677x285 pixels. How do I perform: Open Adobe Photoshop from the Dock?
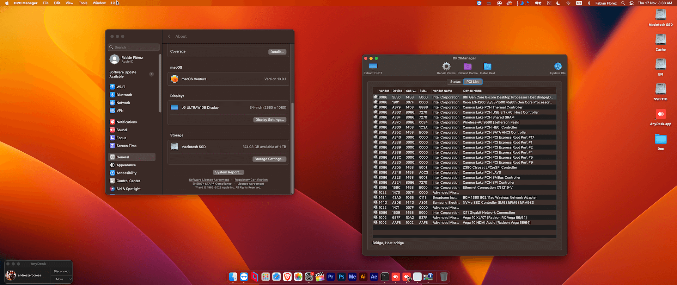click(x=341, y=277)
